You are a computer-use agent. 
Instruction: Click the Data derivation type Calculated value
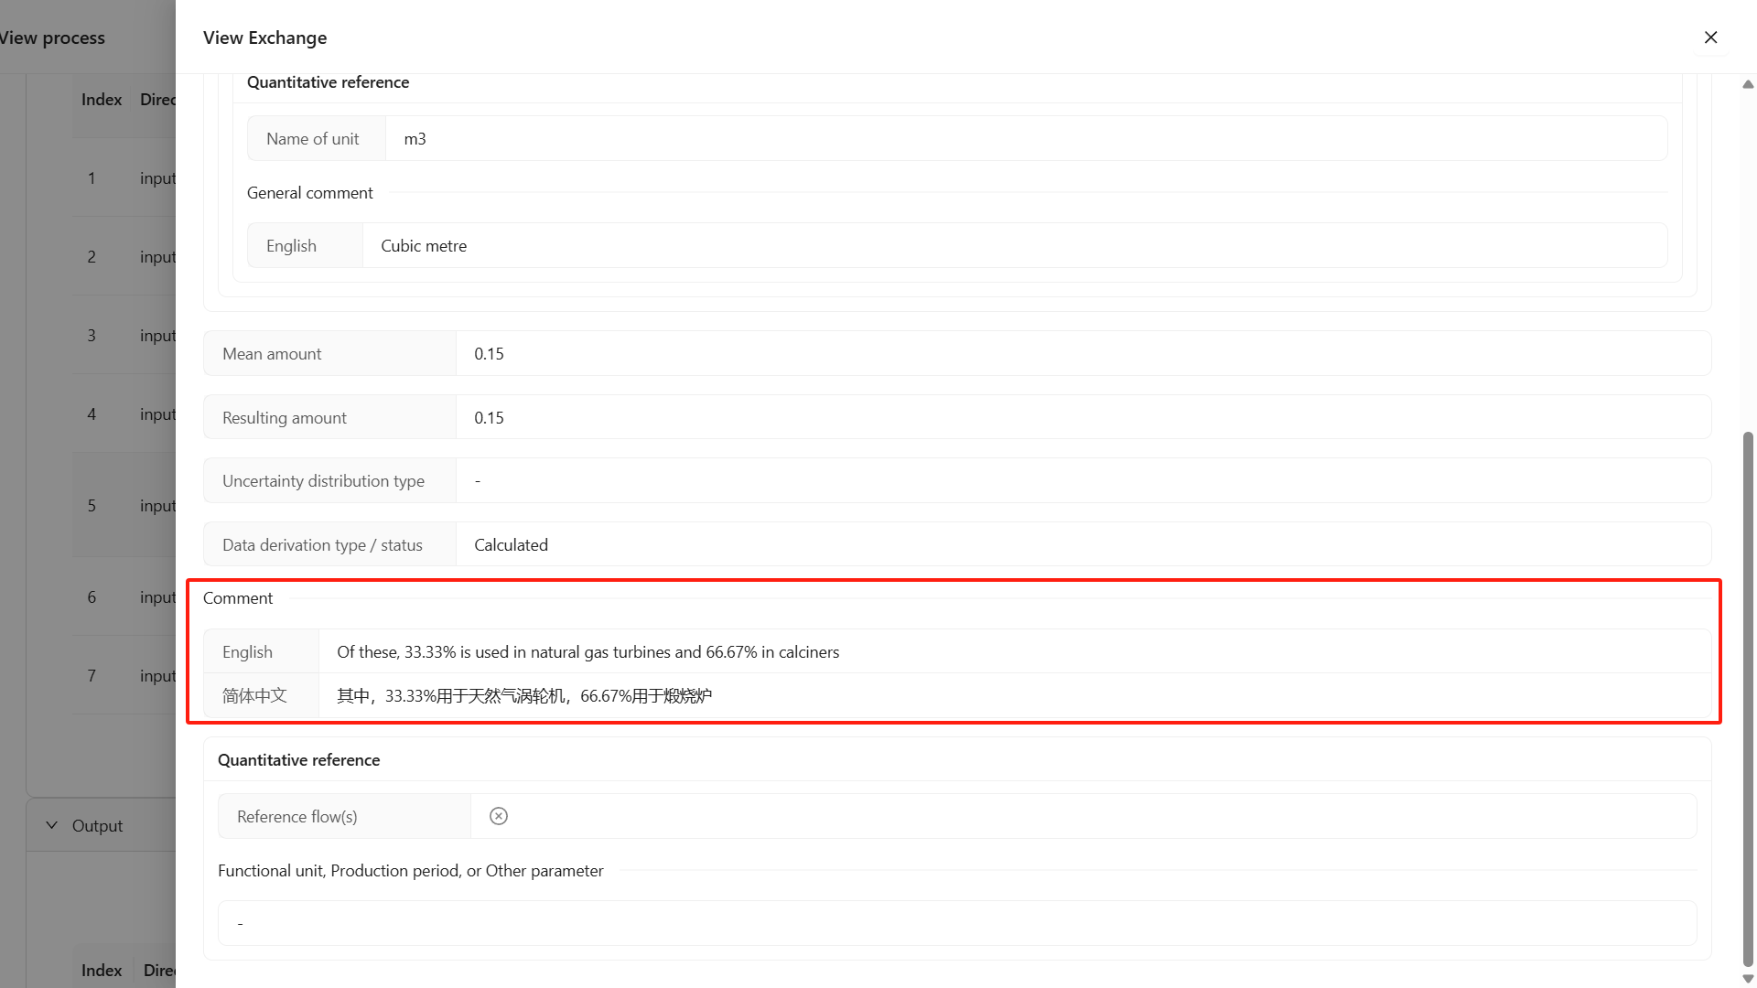click(x=511, y=545)
